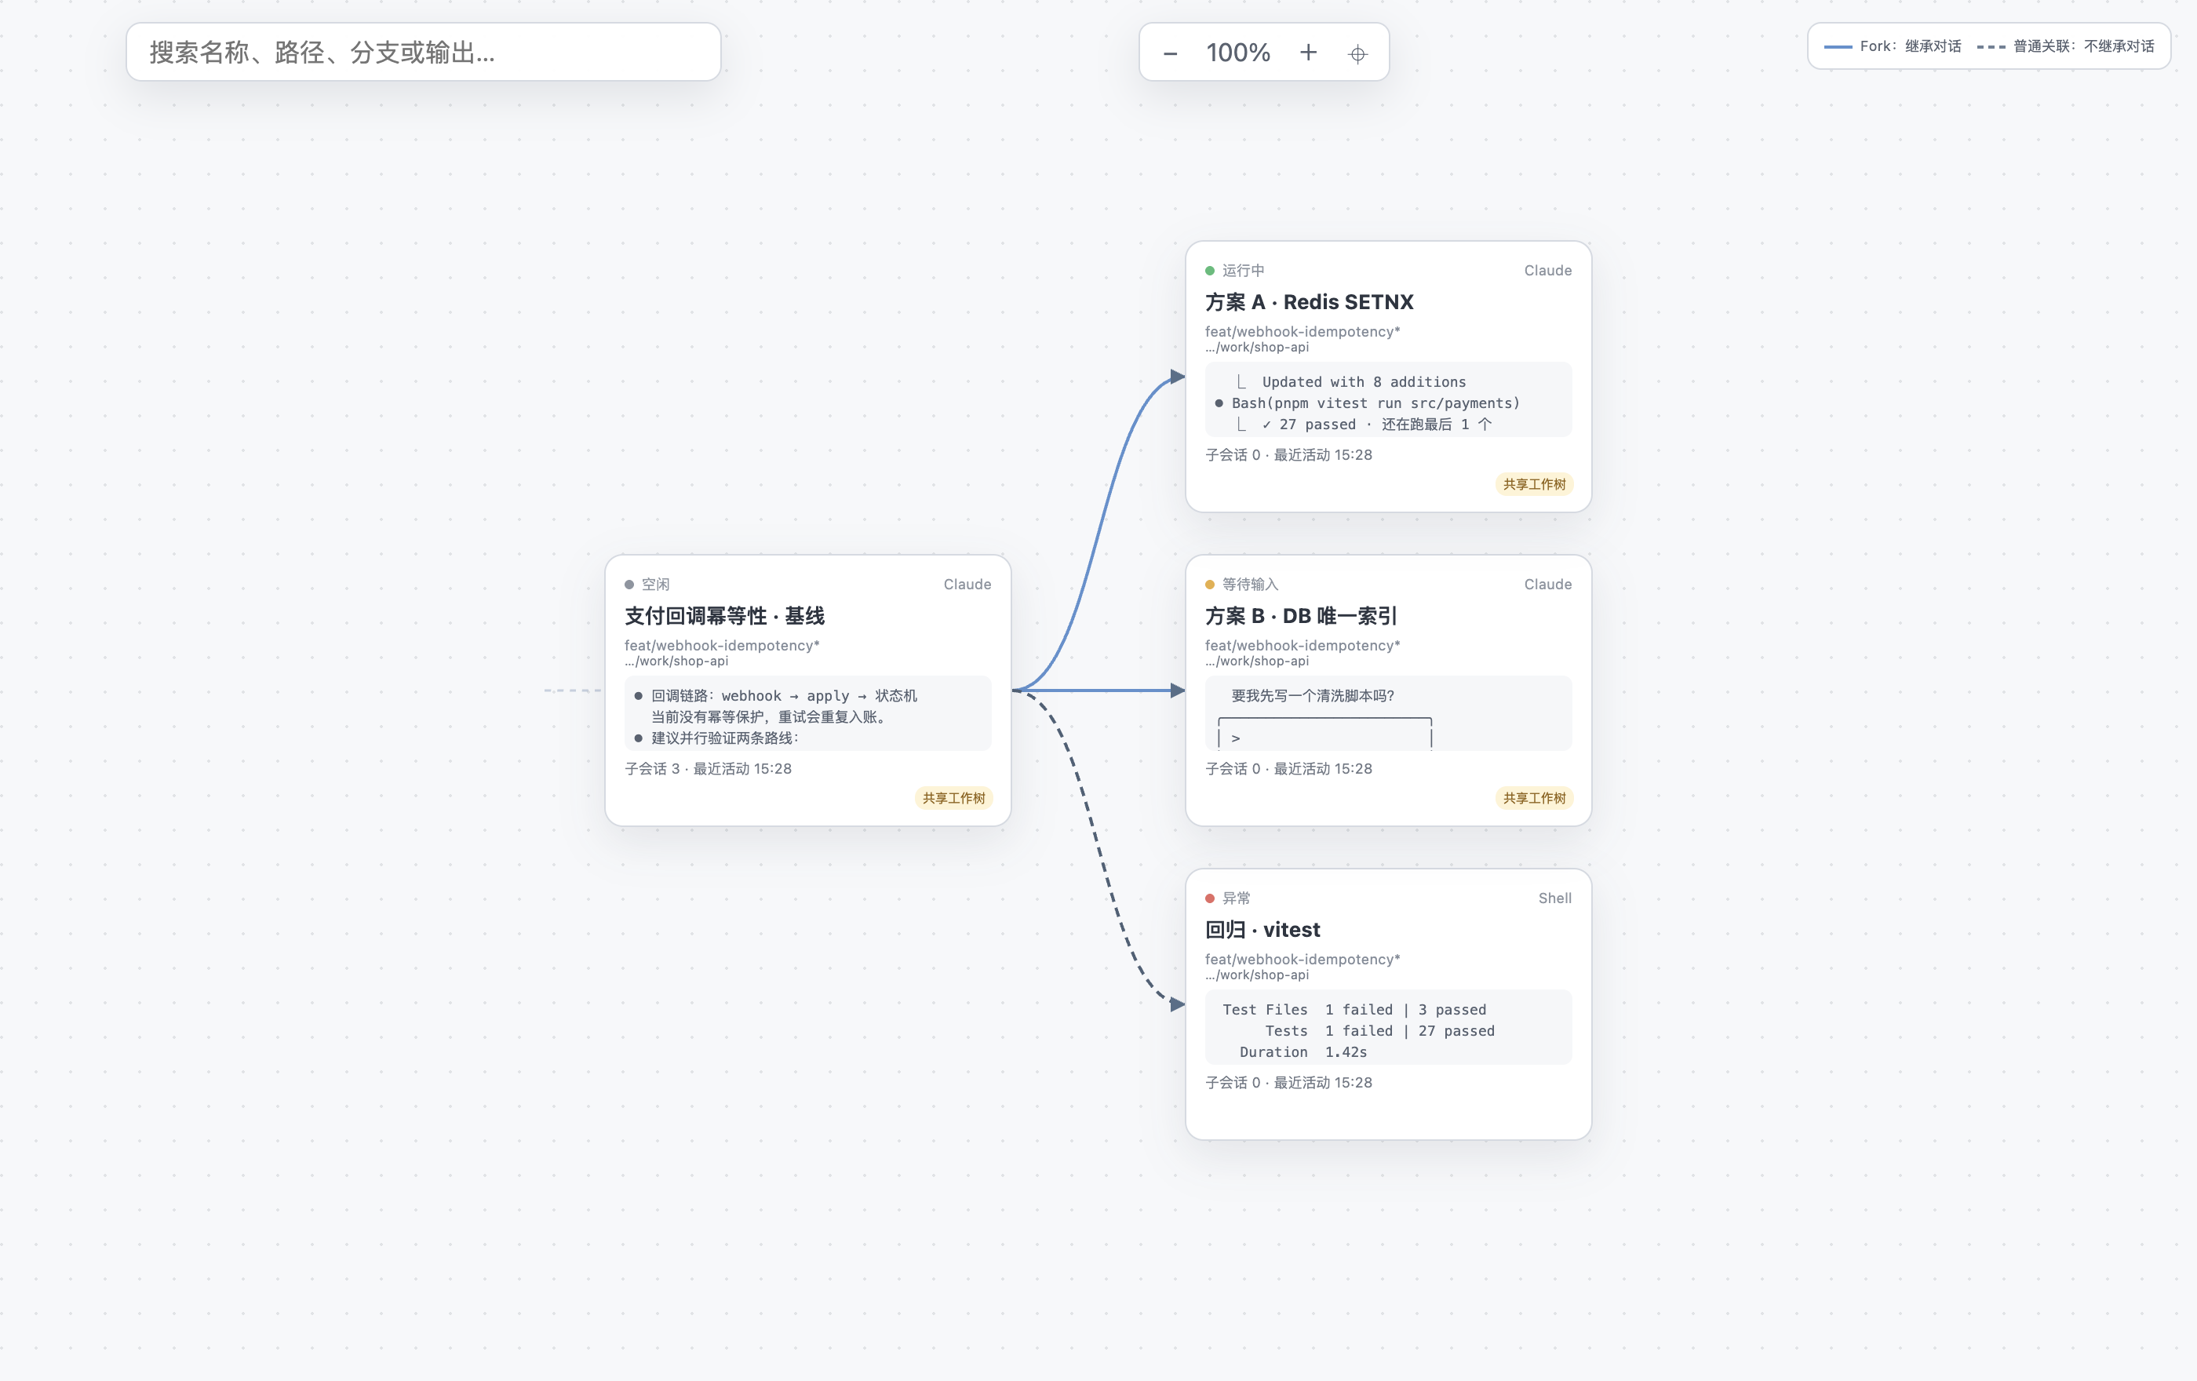Click the 等待输入 status label
This screenshot has width=2197, height=1381.
click(x=1250, y=585)
